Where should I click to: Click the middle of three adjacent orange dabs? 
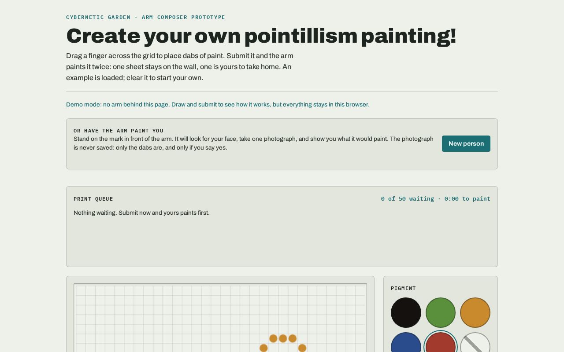[283, 338]
